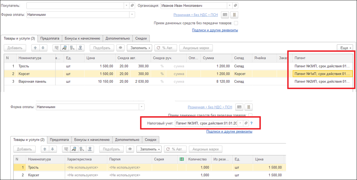This screenshot has height=180, width=357.
Task: Expand the Покупатель dropdown list
Action: [127, 5]
